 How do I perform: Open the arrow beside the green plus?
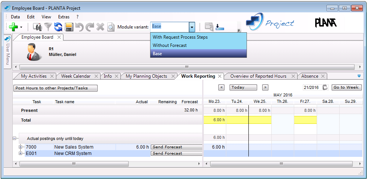point(21,27)
